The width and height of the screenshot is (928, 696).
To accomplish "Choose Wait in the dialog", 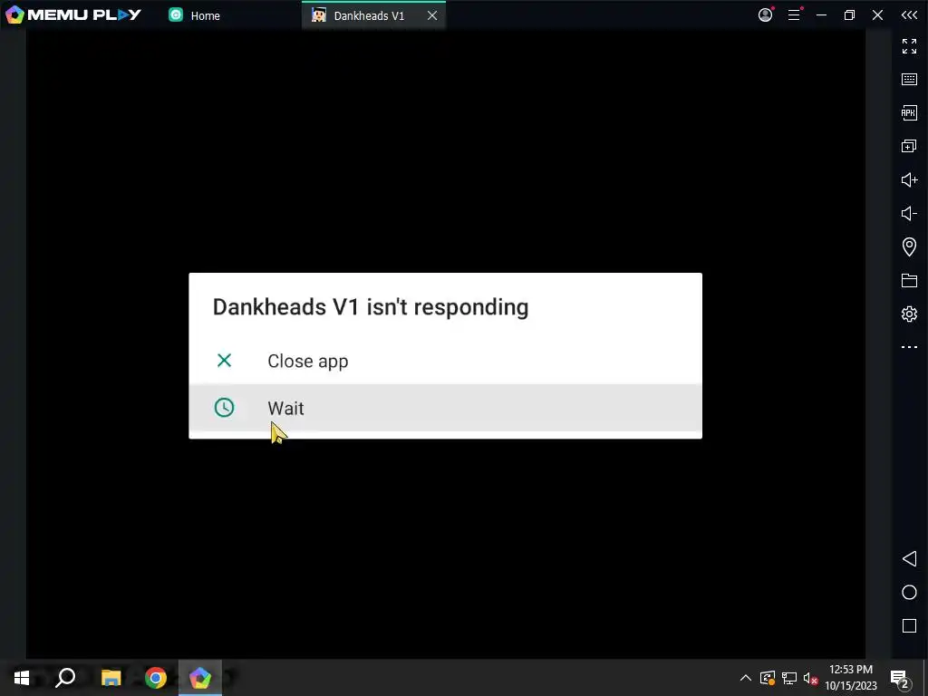I will [445, 408].
